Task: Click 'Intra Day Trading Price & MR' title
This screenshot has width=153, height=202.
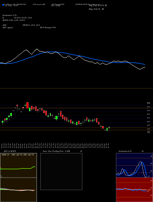Action: pyautogui.click(x=56, y=151)
